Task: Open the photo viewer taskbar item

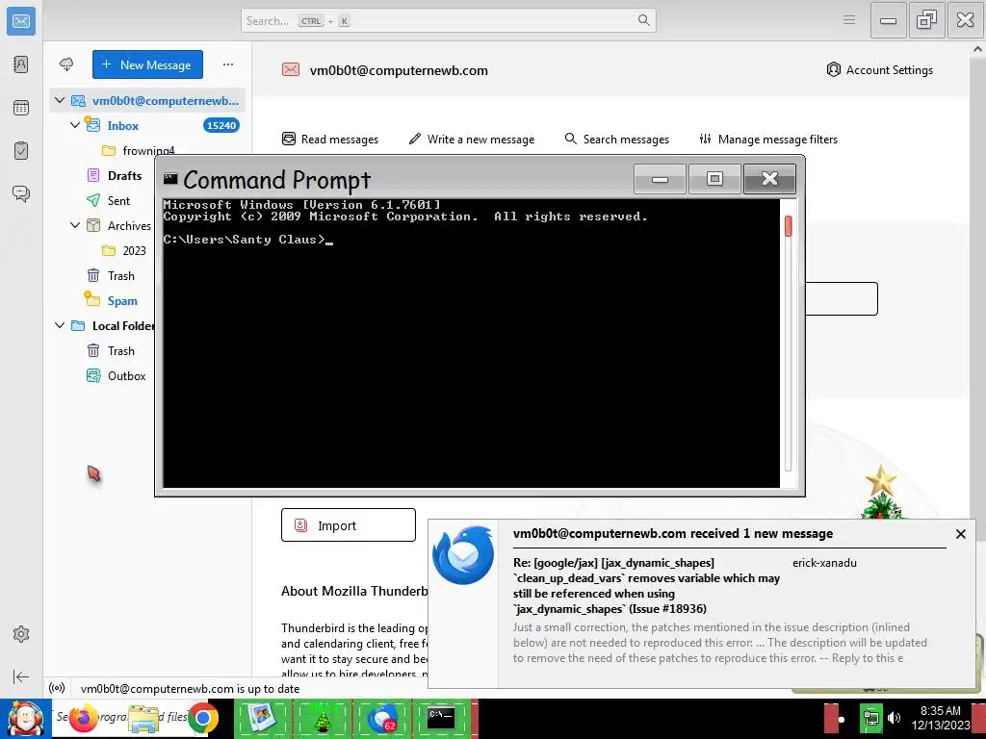Action: [262, 718]
